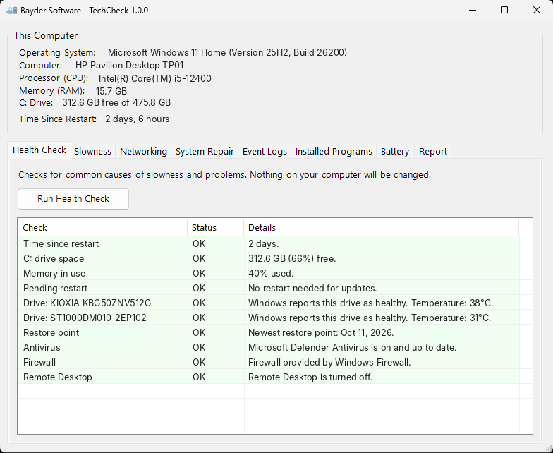Select the 'Firewall' check row
Screen dimensions: 553x453
269,363
